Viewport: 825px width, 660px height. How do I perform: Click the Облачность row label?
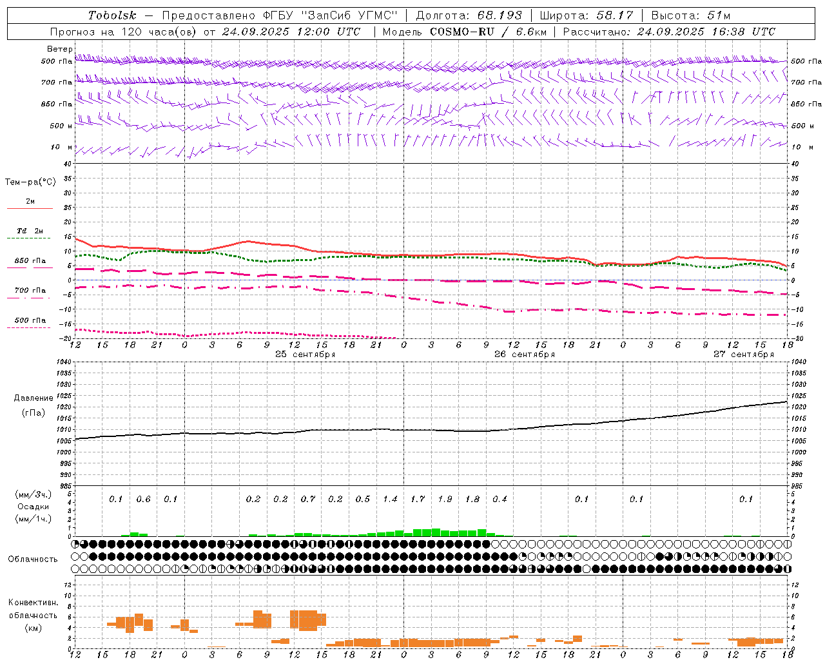click(x=33, y=559)
